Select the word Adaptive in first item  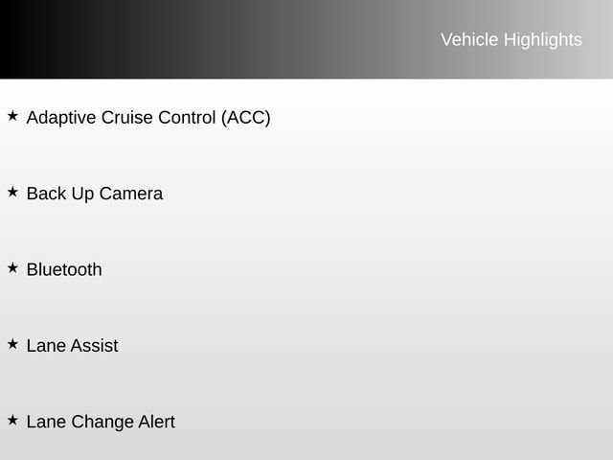tap(61, 118)
